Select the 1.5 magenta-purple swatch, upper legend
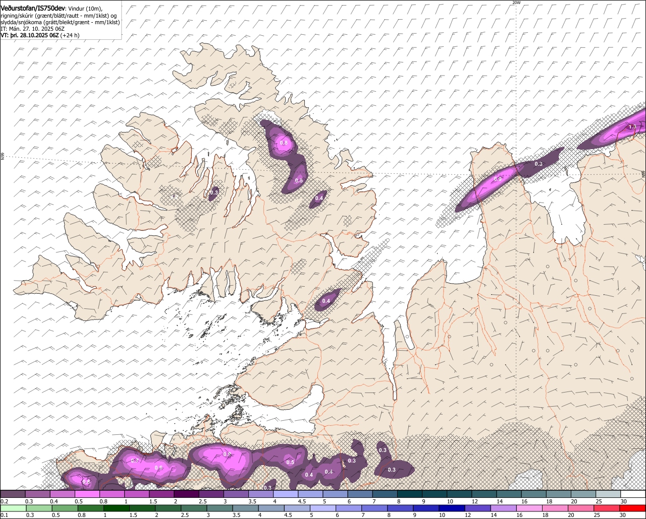This screenshot has width=646, height=519. tap(161, 494)
